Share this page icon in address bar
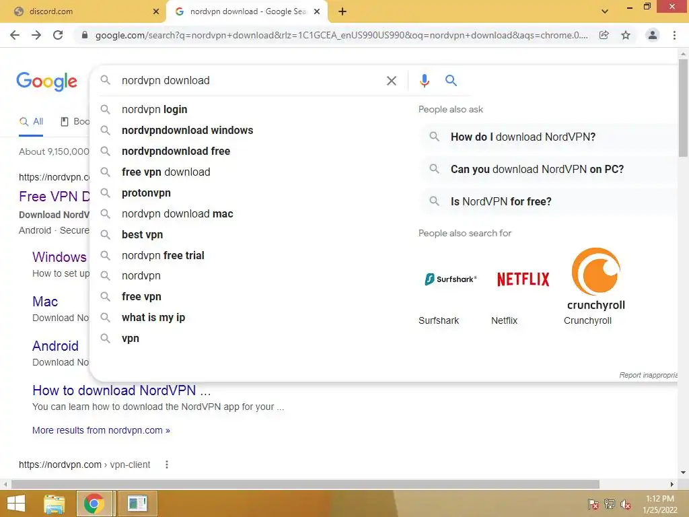689x517 pixels. pyautogui.click(x=604, y=35)
